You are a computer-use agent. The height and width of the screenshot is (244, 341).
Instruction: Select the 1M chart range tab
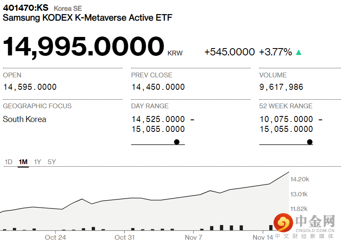[x=23, y=162]
